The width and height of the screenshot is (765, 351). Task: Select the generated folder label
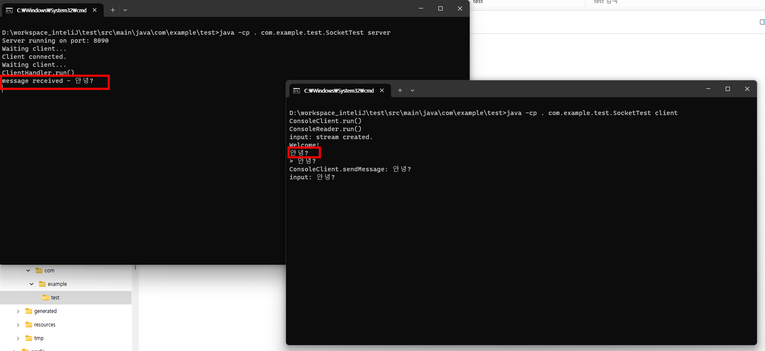point(45,311)
